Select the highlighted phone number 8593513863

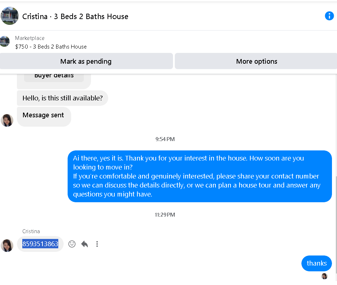[x=40, y=244]
